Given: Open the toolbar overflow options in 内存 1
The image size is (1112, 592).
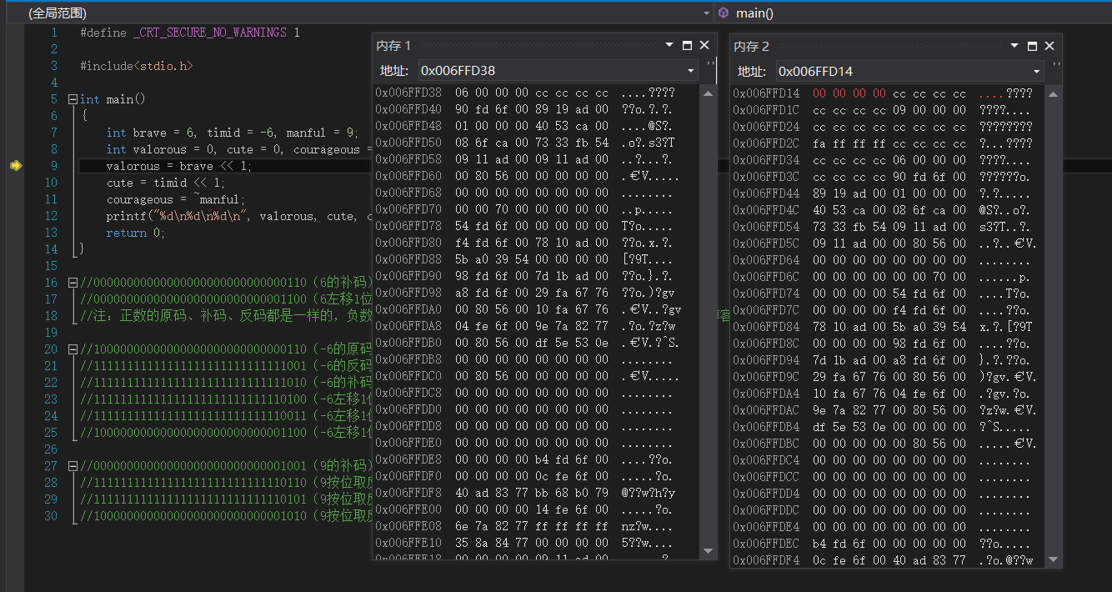Looking at the screenshot, I should coord(710,63).
